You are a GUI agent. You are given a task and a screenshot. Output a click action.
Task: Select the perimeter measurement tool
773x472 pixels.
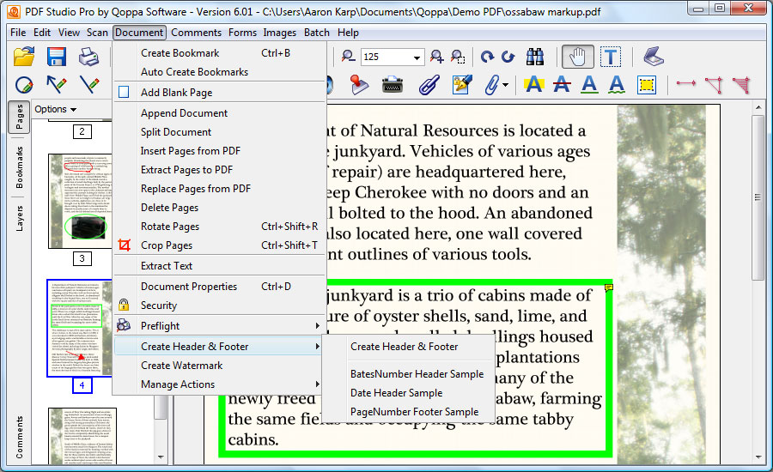[714, 85]
